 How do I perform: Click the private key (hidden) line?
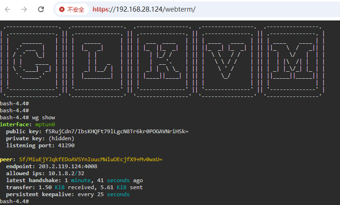pos(40,138)
